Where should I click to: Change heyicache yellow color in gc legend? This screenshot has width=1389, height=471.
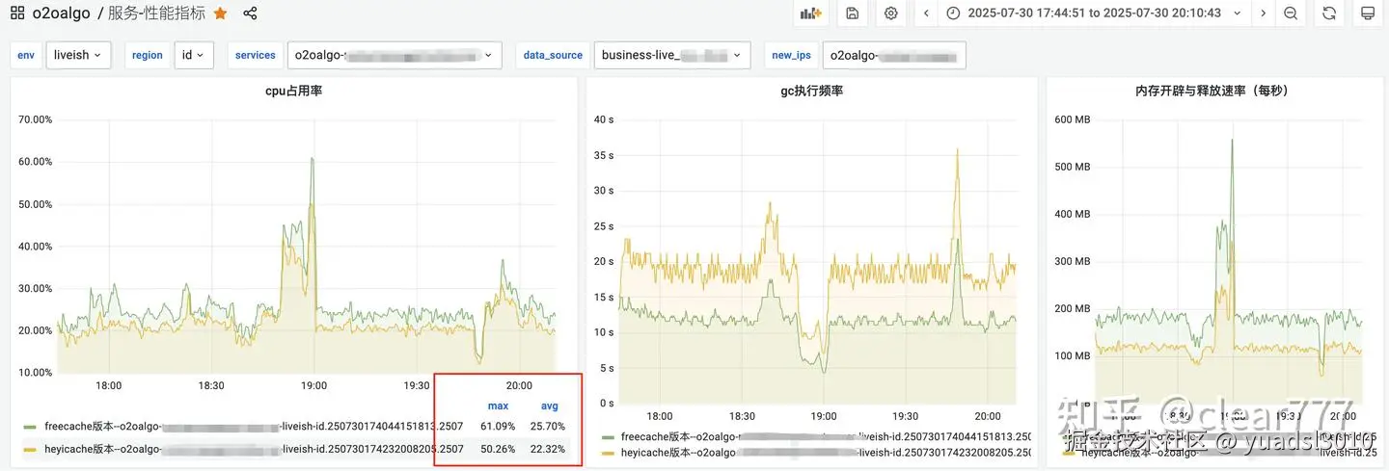point(608,452)
